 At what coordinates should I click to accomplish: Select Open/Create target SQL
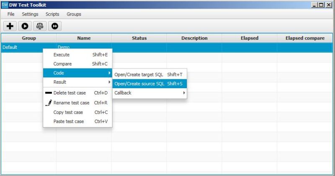pyautogui.click(x=149, y=74)
